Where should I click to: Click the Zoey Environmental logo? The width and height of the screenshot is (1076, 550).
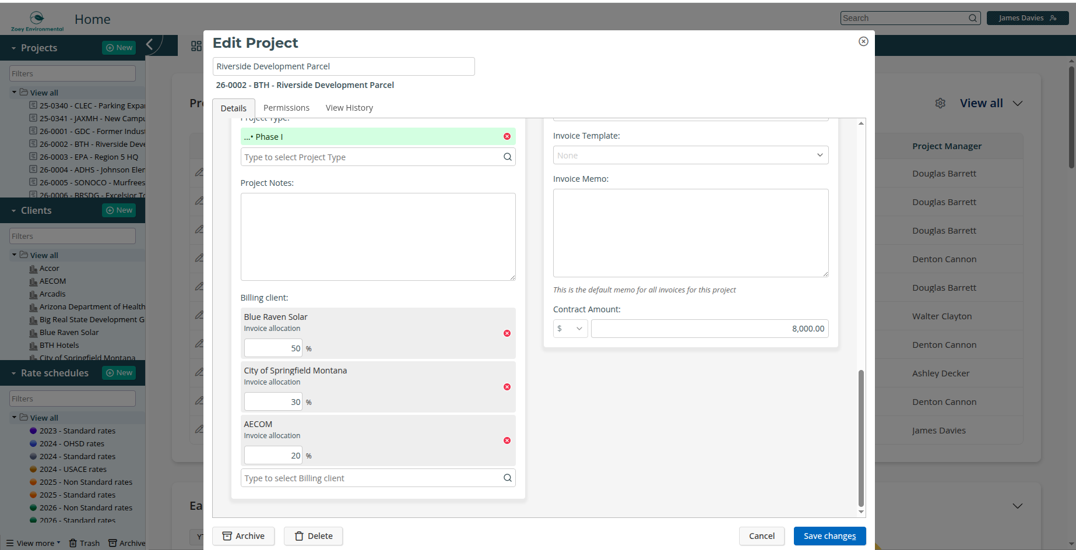(x=37, y=21)
